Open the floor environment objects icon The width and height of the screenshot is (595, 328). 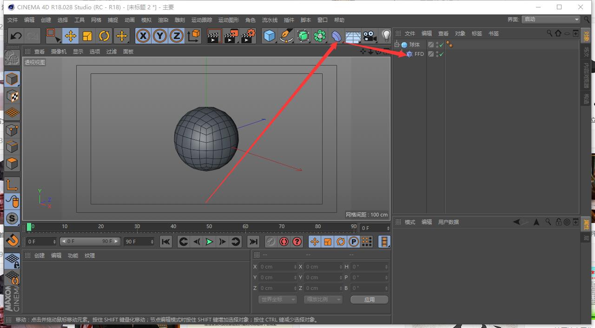click(353, 36)
